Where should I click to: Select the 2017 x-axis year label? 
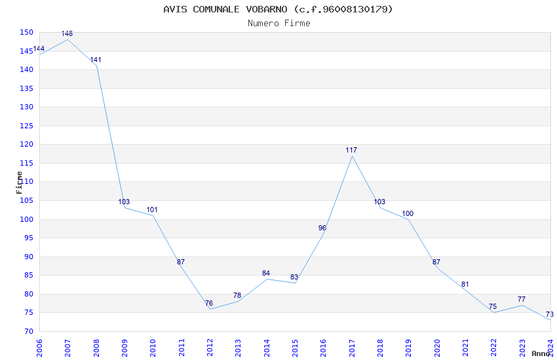pyautogui.click(x=352, y=348)
